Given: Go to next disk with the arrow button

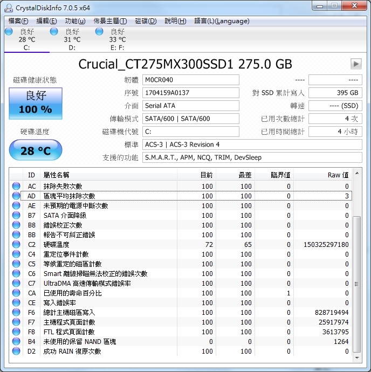Looking at the screenshot, I should (x=356, y=64).
